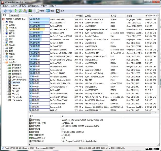Screen dimensions: 161x151
Task: Select CPU Queen benchmark
Action: coord(17,77)
